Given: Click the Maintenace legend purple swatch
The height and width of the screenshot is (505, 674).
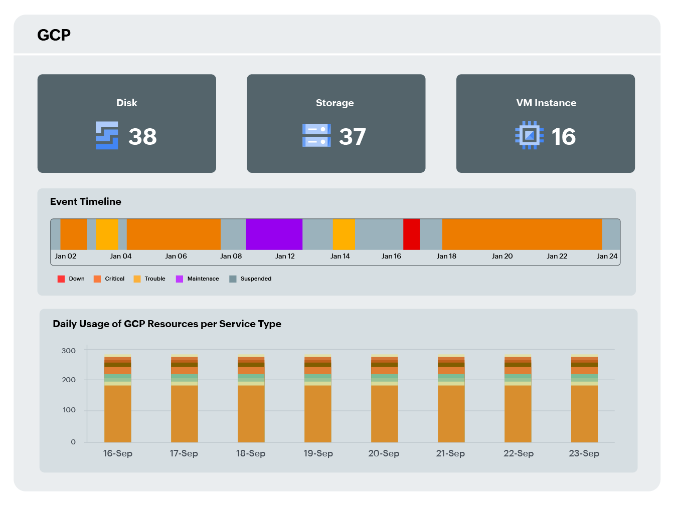Looking at the screenshot, I should [x=180, y=279].
